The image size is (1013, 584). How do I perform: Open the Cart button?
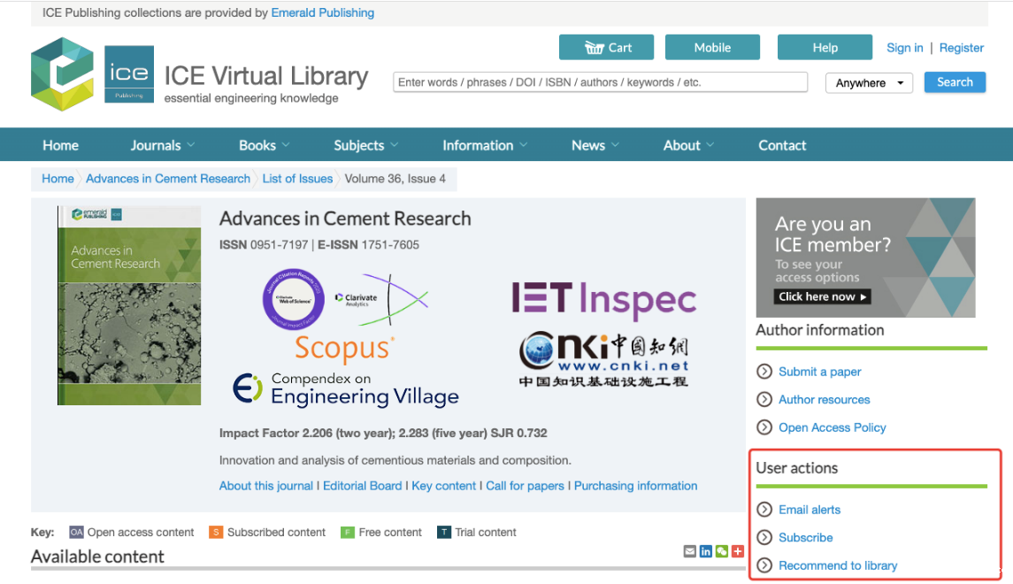[606, 48]
